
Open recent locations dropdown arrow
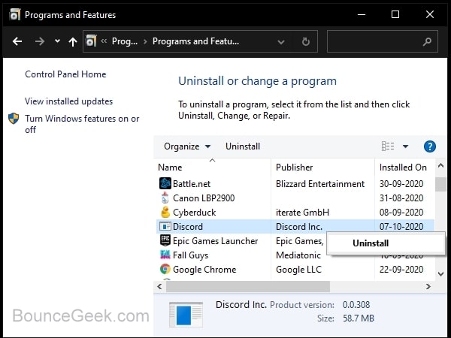(57, 42)
